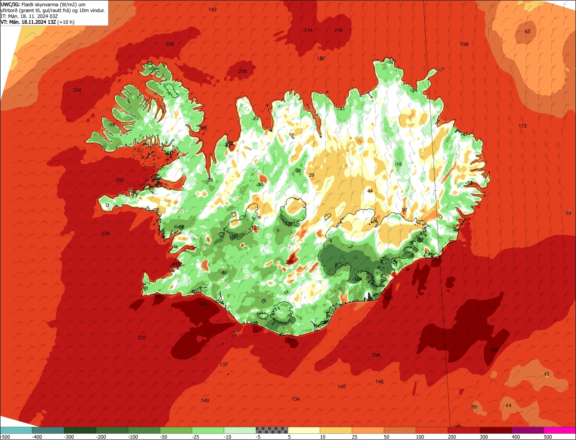Click the map value 142

(x=213, y=9)
